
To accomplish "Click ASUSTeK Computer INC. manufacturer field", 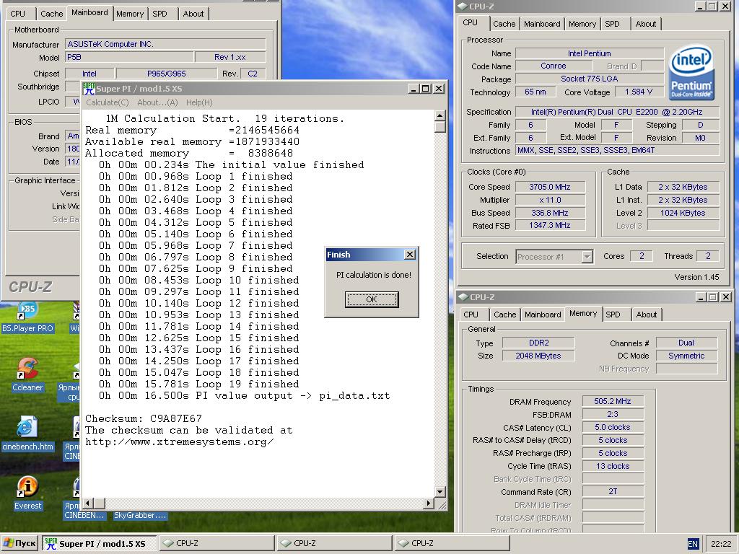I will pyautogui.click(x=165, y=44).
